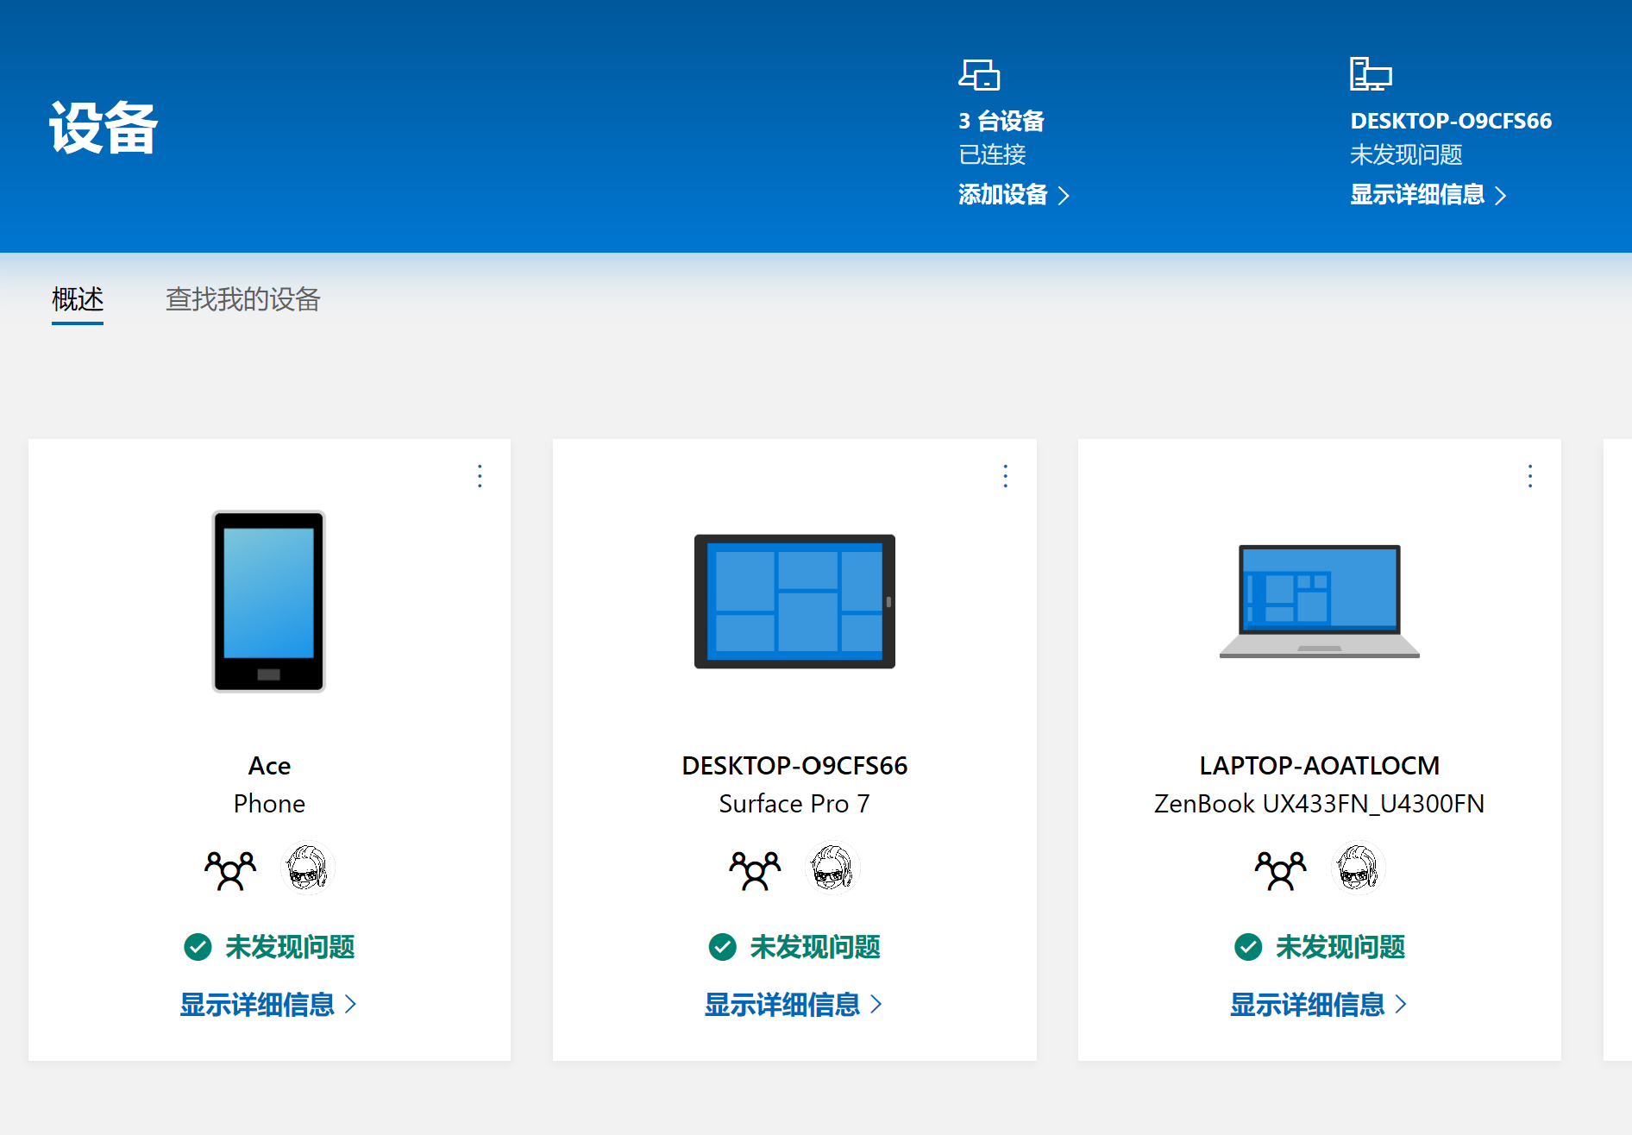Click user avatar on DESKTOP-O9CFS66 card
The width and height of the screenshot is (1632, 1135).
(x=832, y=868)
